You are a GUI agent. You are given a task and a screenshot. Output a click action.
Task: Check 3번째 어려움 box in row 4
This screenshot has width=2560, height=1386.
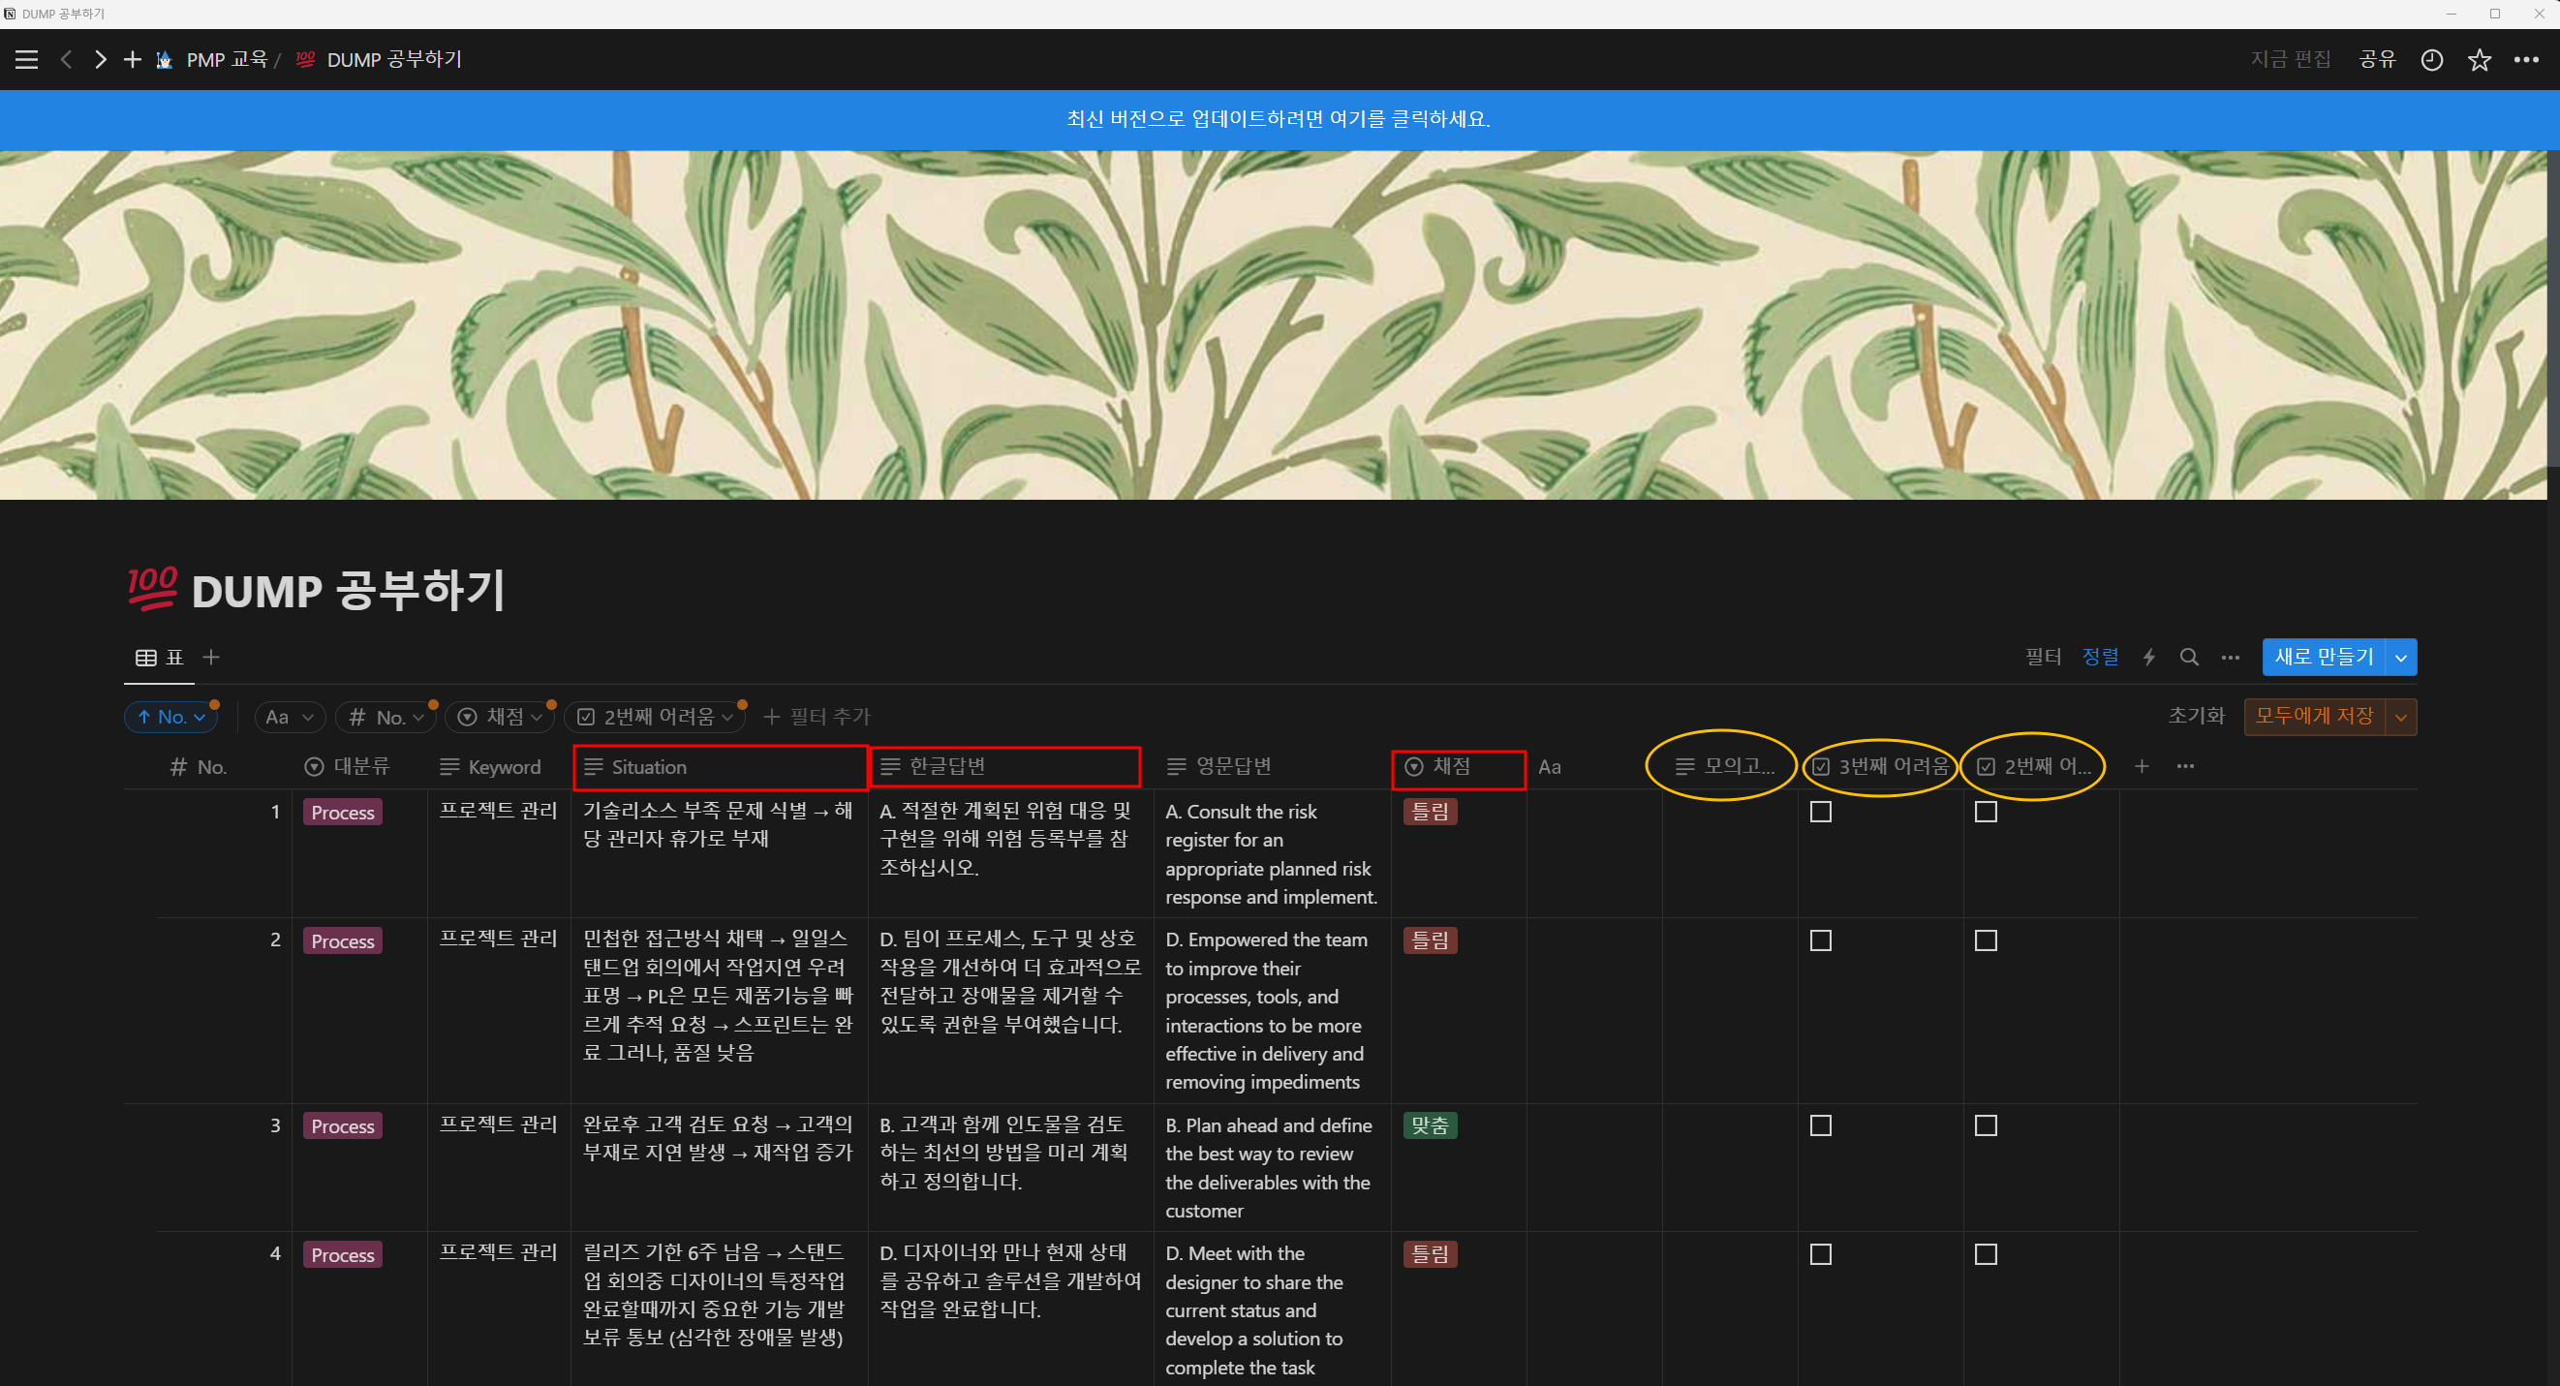(x=1821, y=1254)
